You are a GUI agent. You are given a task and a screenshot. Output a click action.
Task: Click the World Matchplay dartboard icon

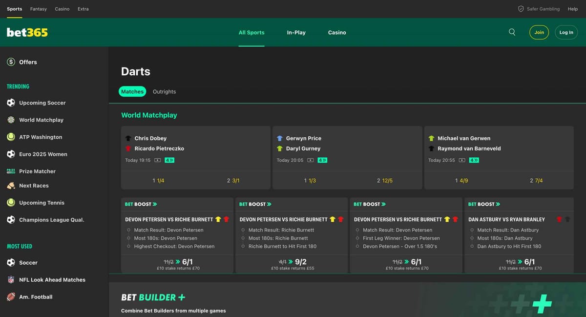11,120
